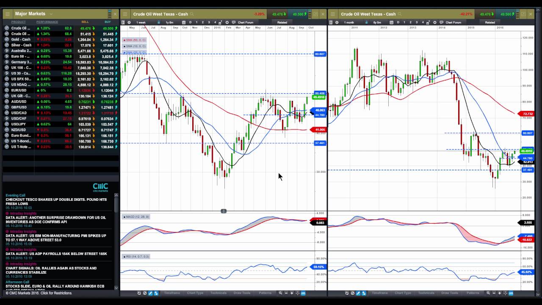Select layout 2 in left chart toolbar

point(202,22)
